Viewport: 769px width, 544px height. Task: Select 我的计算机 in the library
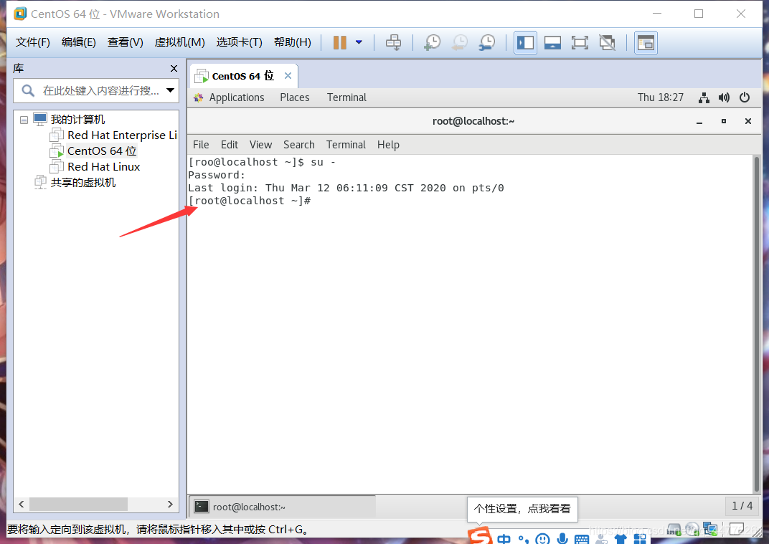tap(77, 119)
